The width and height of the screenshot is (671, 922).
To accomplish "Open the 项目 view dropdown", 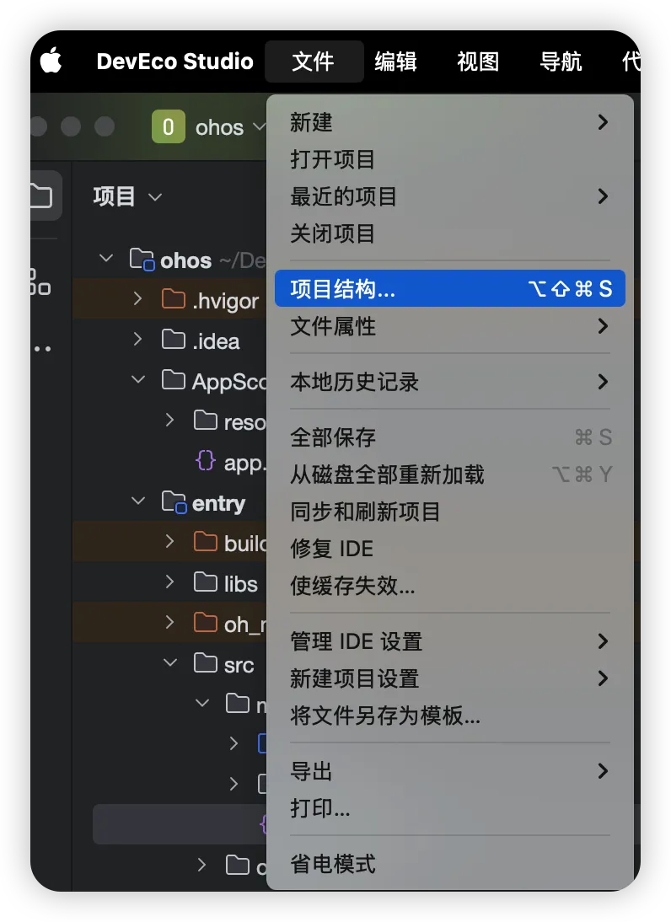I will pyautogui.click(x=127, y=196).
